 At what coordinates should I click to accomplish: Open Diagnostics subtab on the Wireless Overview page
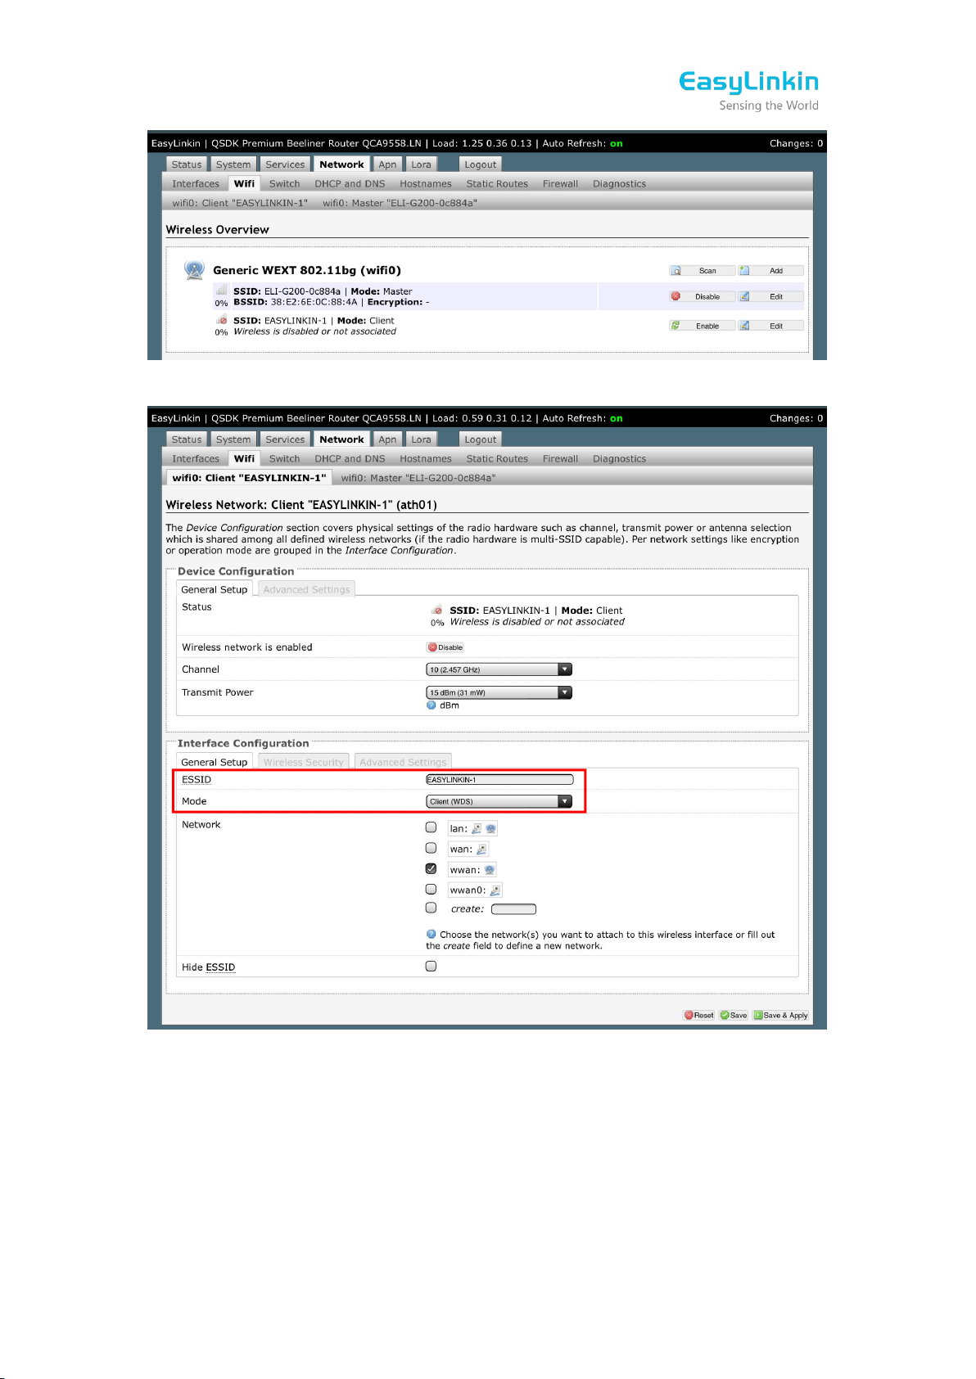pos(619,184)
